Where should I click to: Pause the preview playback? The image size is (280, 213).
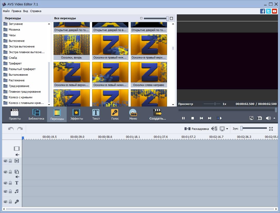(x=183, y=118)
